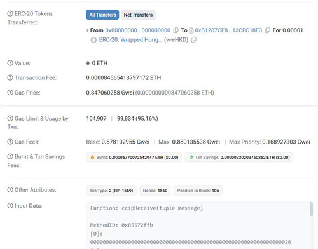The height and width of the screenshot is (249, 318).
Task: Click the input data scrollbar
Action: 311,209
